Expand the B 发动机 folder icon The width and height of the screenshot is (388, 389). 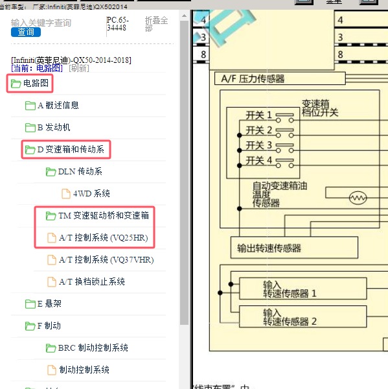pos(30,128)
